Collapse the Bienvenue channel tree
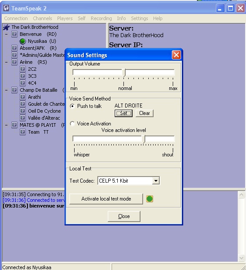 [x=6, y=34]
